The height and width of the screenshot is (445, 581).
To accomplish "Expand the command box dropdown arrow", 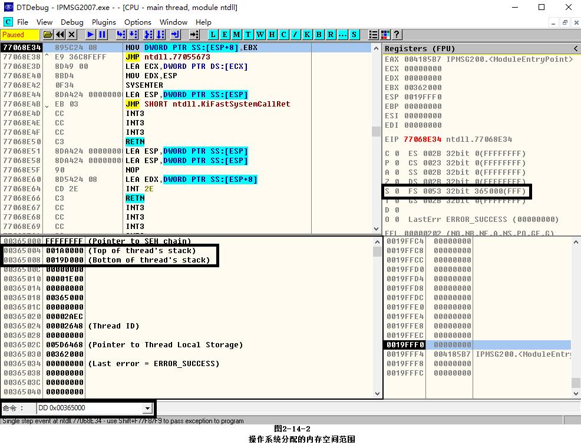I will point(147,408).
